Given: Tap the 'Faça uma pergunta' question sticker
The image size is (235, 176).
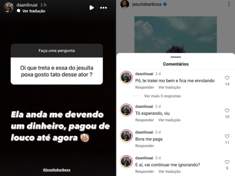Looking at the screenshot, I should click(x=57, y=64).
